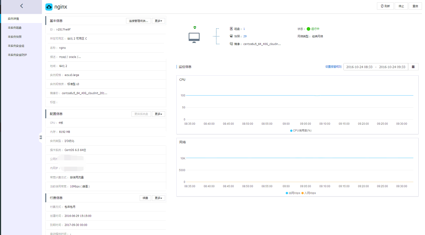Click the memory value 8192 MB
Image resolution: width=425 pixels, height=235 pixels.
[65, 132]
